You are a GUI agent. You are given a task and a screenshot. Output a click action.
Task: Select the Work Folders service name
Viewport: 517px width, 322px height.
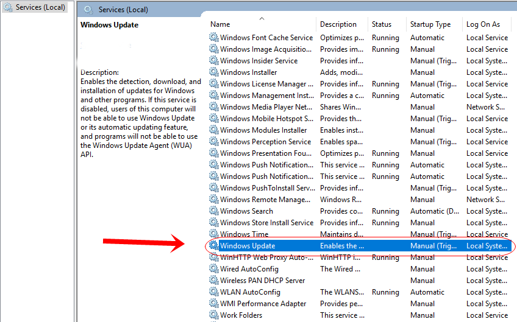(241, 315)
